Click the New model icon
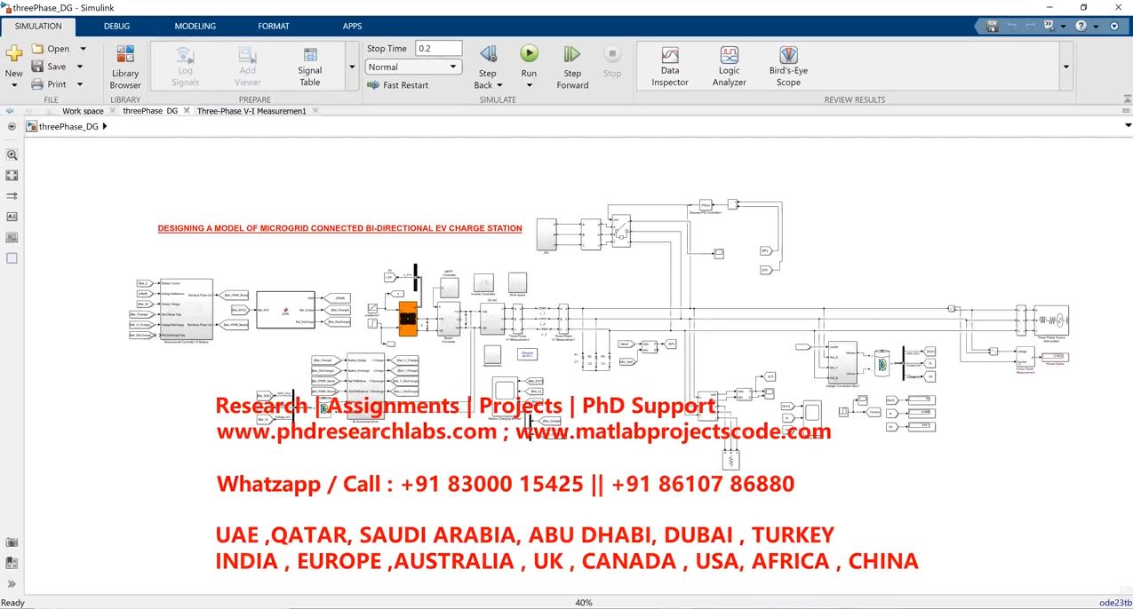Screen dimensions: 1133x609 tap(13, 53)
